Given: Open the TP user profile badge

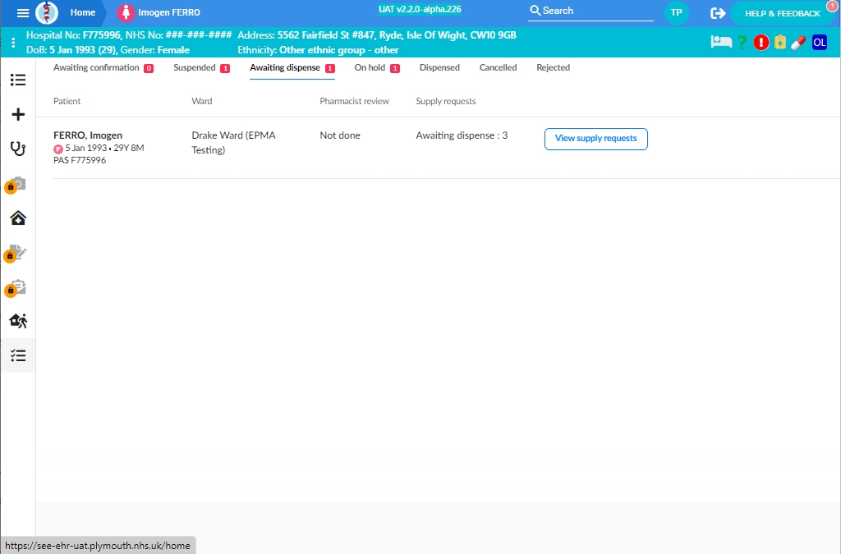Looking at the screenshot, I should (677, 12).
